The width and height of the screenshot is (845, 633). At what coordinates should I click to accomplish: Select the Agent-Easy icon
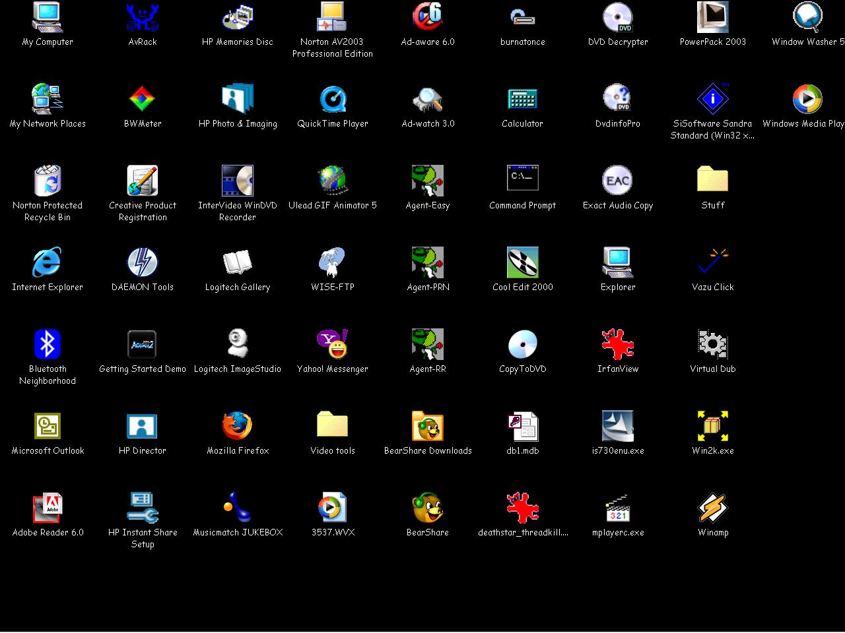coord(428,181)
